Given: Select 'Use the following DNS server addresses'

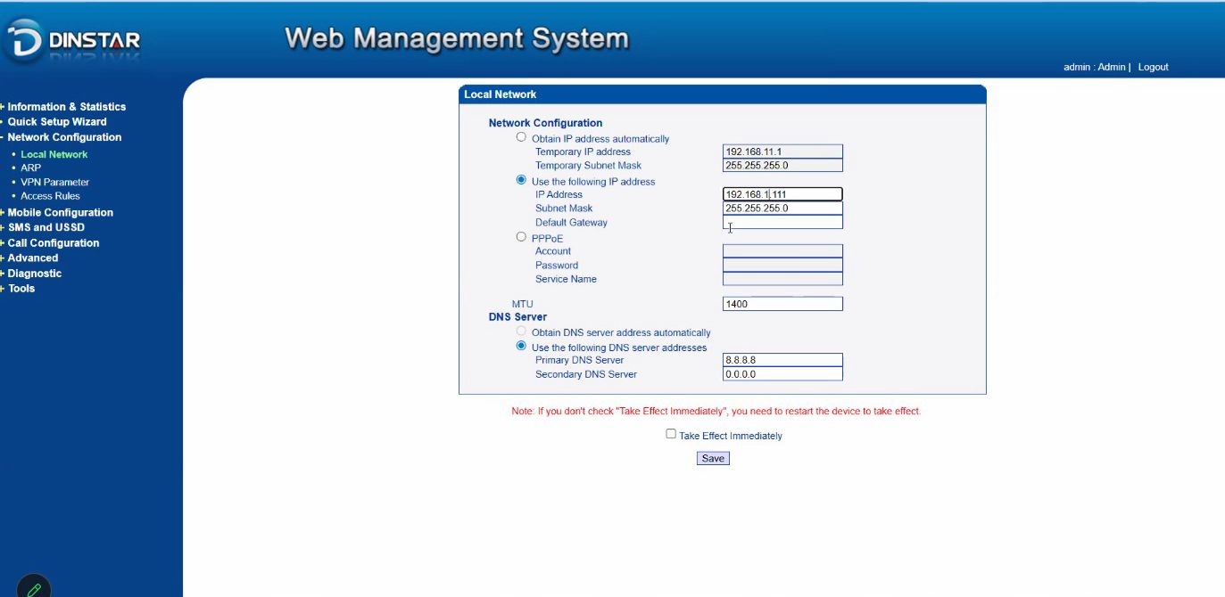Looking at the screenshot, I should (521, 347).
